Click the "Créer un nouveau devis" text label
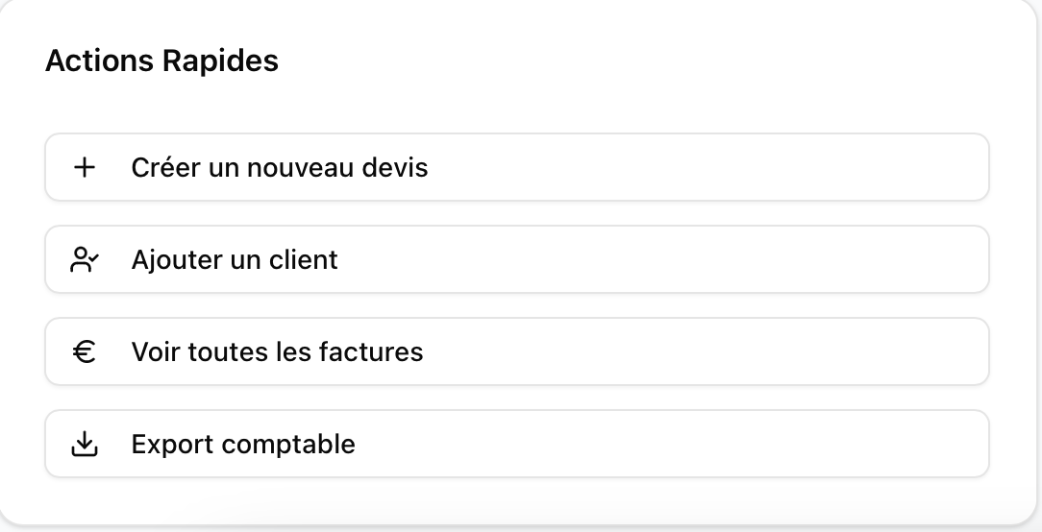 point(280,168)
